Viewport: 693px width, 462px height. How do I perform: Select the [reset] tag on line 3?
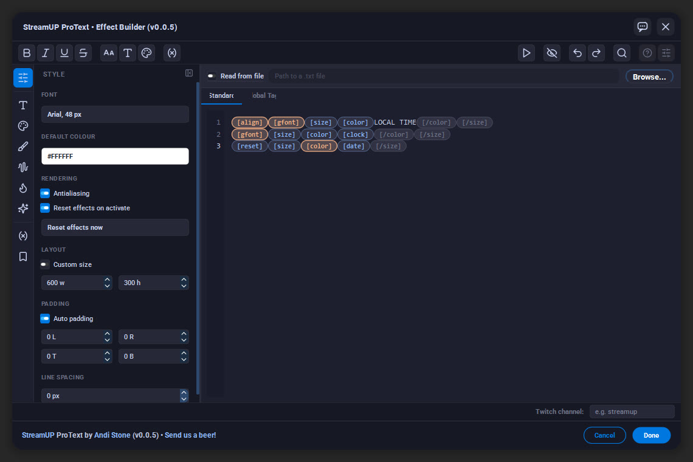tap(250, 146)
